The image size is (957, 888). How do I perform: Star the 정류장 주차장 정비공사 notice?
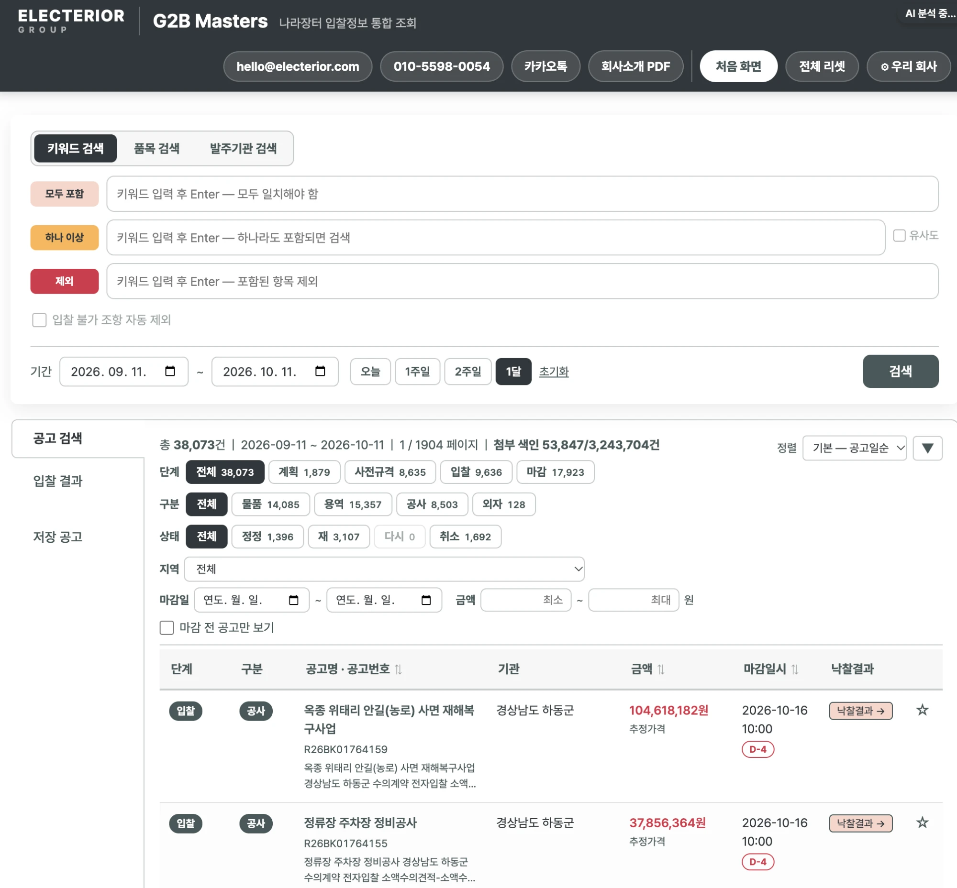[922, 822]
